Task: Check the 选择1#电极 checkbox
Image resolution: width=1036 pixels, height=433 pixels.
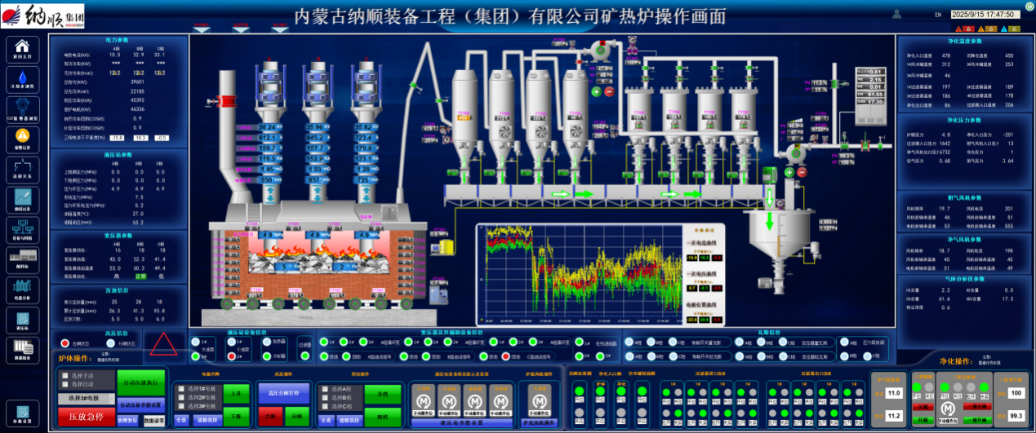Action: click(182, 388)
